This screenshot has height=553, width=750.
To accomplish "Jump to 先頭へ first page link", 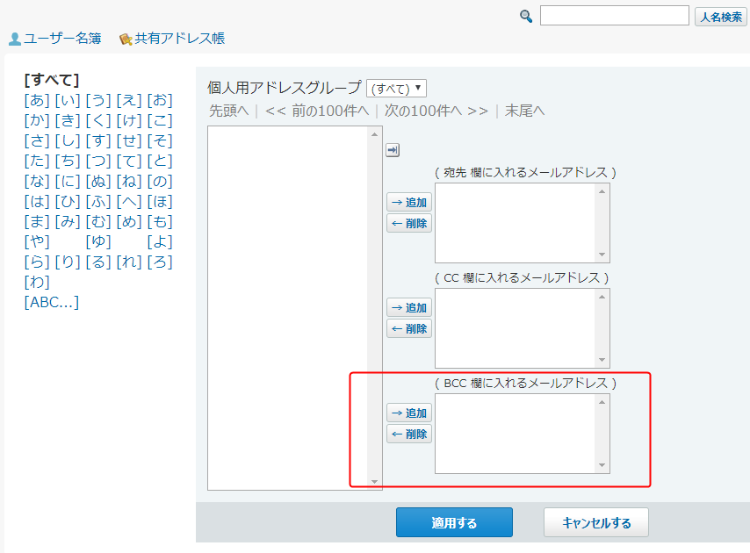I will pos(229,111).
